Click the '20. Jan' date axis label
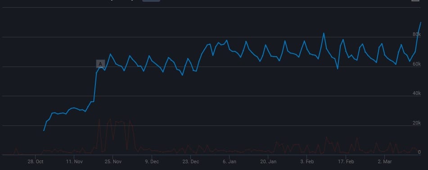The width and height of the screenshot is (428, 170). (268, 161)
